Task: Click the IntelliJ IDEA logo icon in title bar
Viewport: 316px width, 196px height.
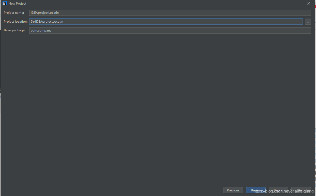Action: coord(4,3)
